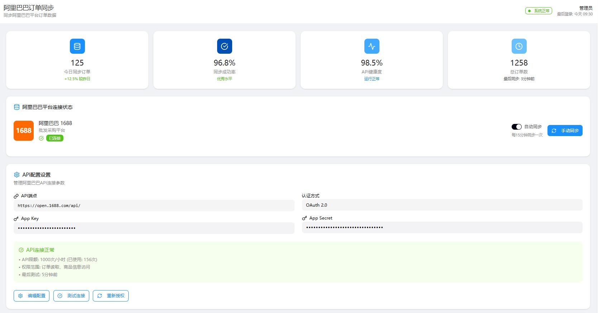Click the pulse icon above API健康度
Viewport: 598px width, 313px height.
[372, 46]
